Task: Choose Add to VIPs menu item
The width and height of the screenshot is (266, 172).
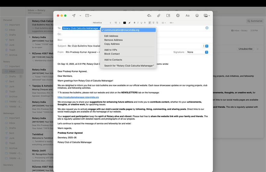Action: pyautogui.click(x=110, y=50)
